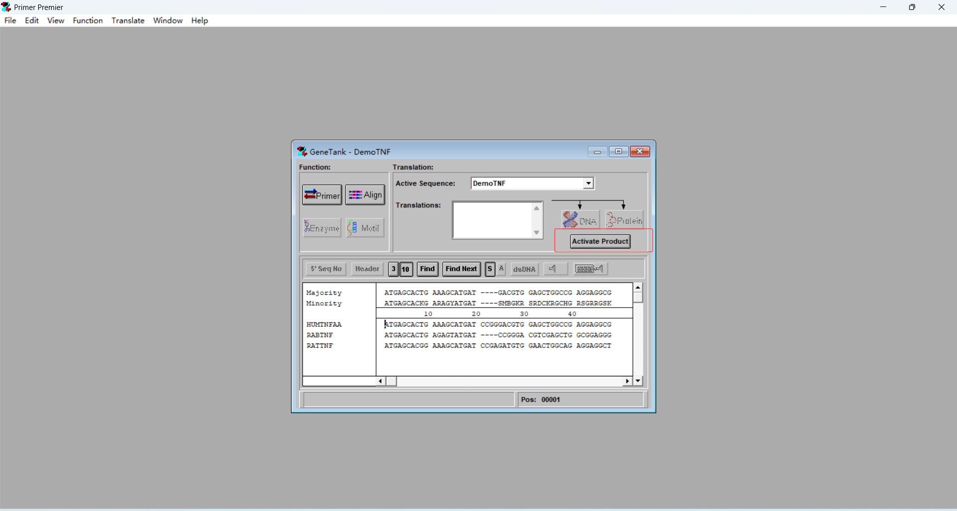Image resolution: width=957 pixels, height=511 pixels.
Task: Toggle the A antisense strand button
Action: pos(501,269)
